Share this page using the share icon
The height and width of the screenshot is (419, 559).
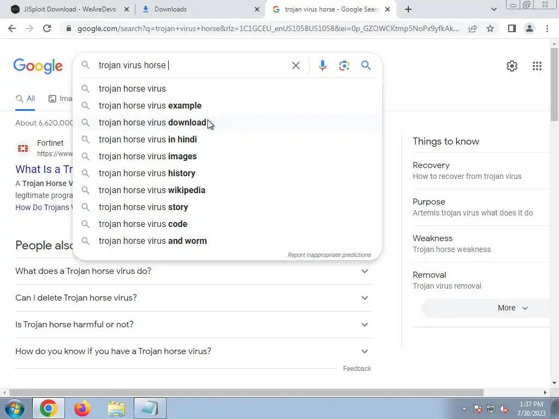tap(473, 28)
